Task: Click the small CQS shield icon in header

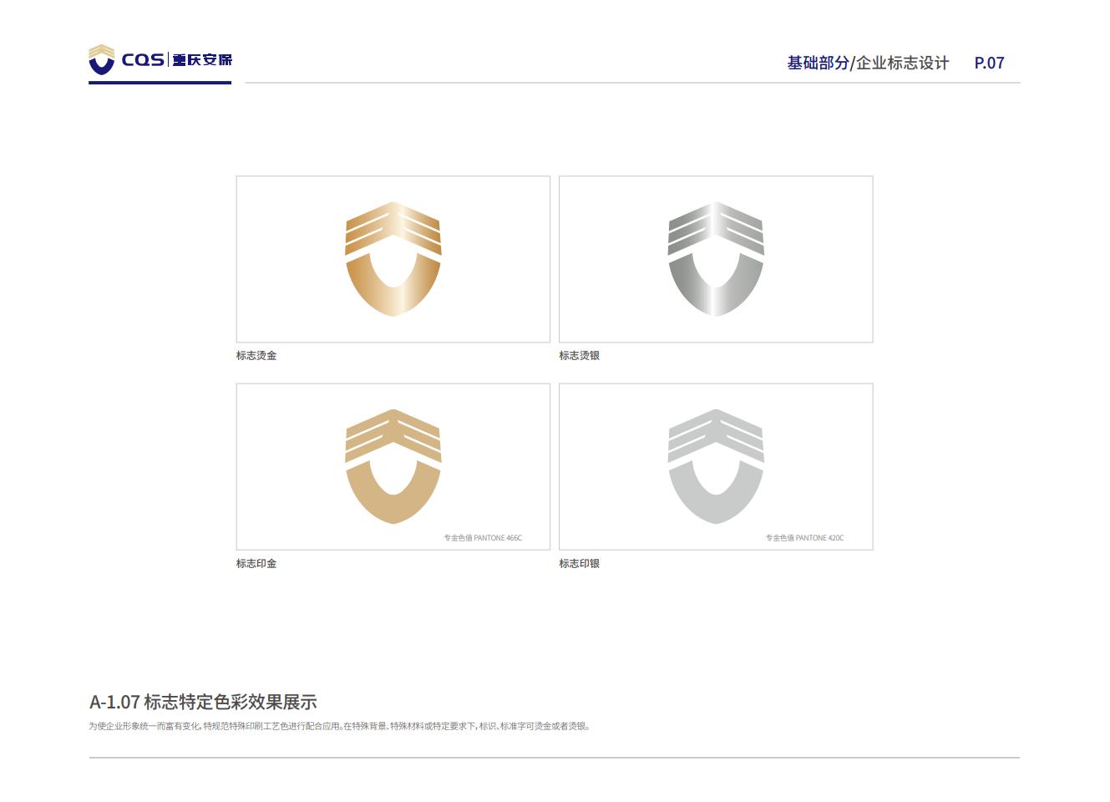Action: tap(101, 59)
